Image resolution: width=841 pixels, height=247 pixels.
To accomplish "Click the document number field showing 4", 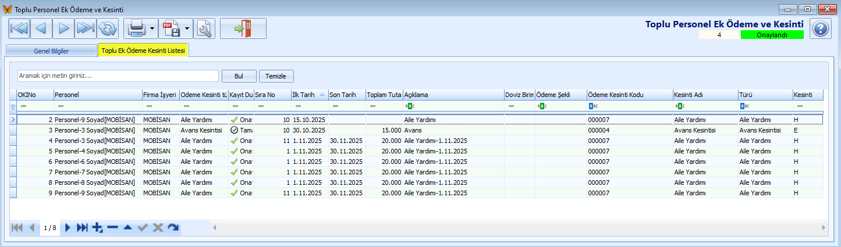I will [x=719, y=35].
